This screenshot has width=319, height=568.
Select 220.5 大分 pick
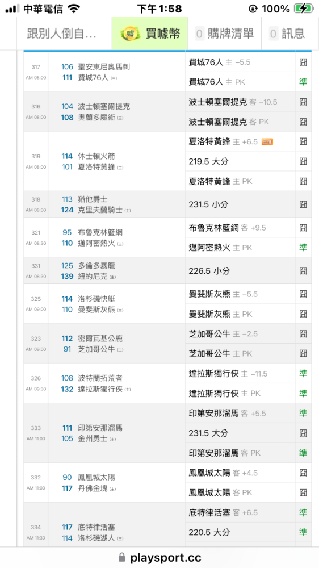(x=241, y=533)
